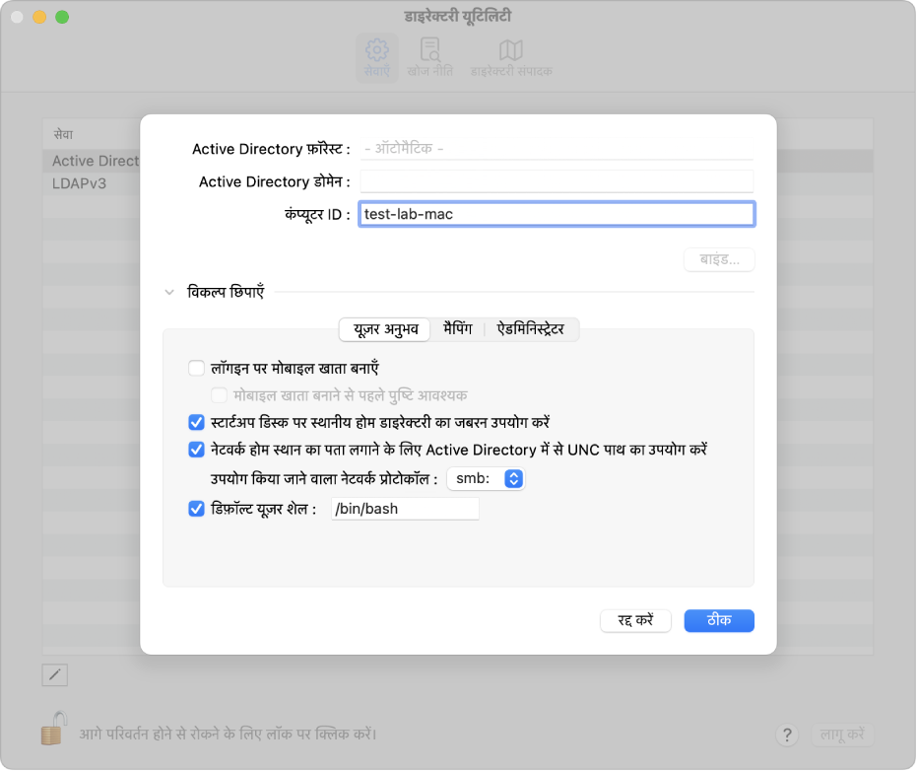
Task: Open the सेवाएँ (Services) gear toolbar icon
Action: (x=377, y=58)
